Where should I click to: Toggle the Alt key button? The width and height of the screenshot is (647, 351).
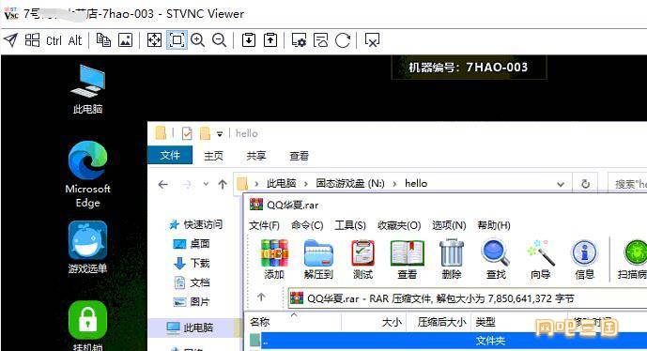(x=75, y=40)
